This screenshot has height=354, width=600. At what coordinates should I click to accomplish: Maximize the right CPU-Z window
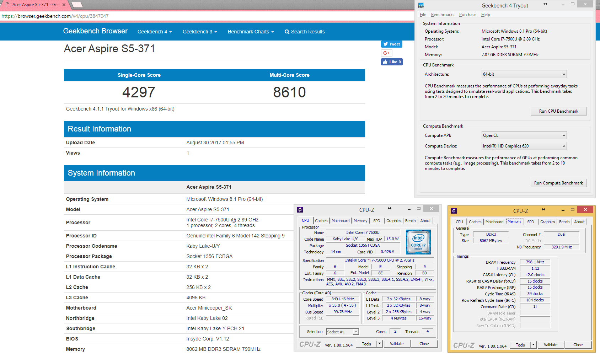pos(572,210)
